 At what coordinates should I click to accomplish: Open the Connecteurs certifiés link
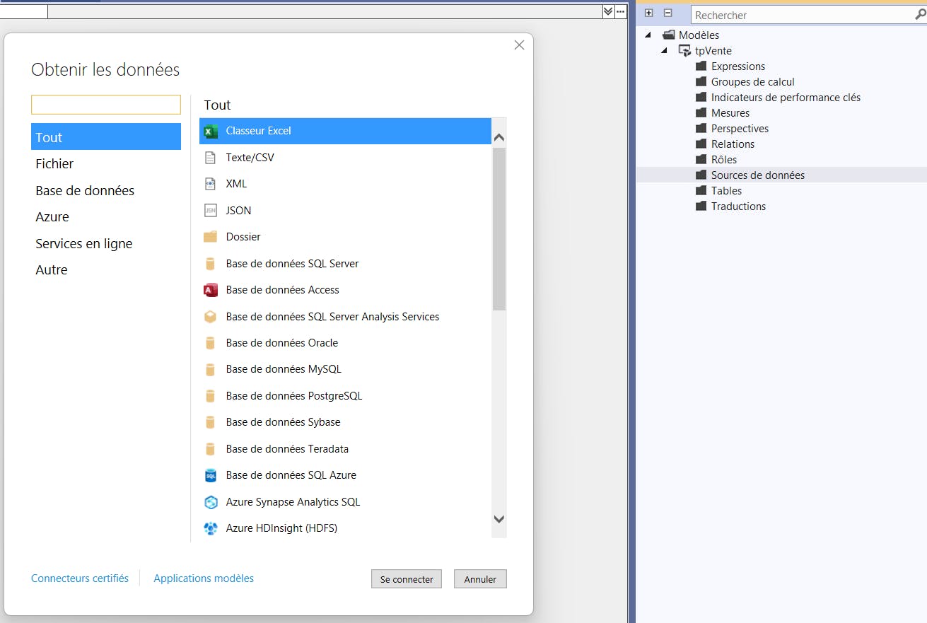click(80, 578)
